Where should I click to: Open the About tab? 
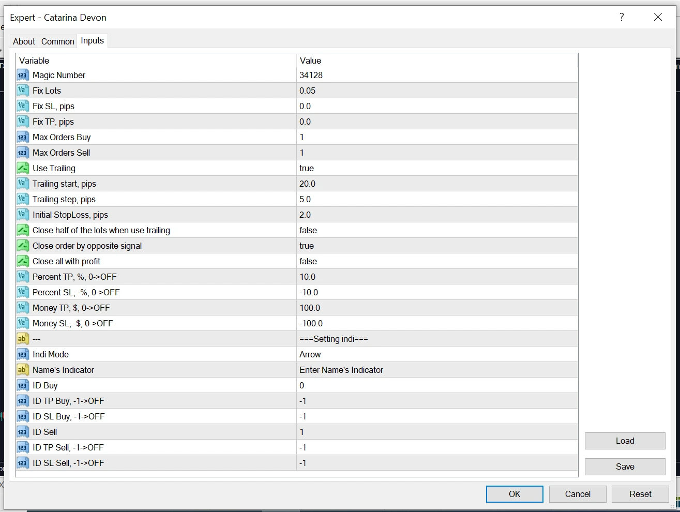click(24, 41)
